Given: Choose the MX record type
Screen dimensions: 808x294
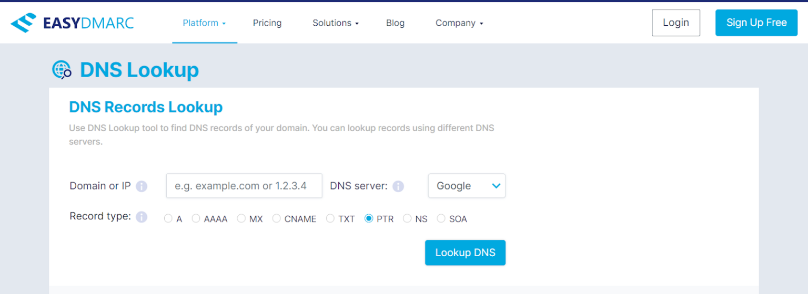Looking at the screenshot, I should [x=241, y=218].
